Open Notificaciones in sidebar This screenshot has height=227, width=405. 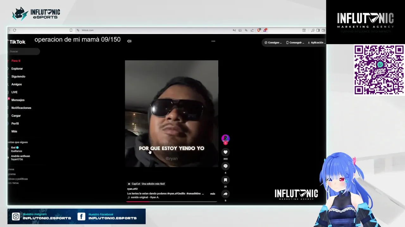click(x=21, y=108)
